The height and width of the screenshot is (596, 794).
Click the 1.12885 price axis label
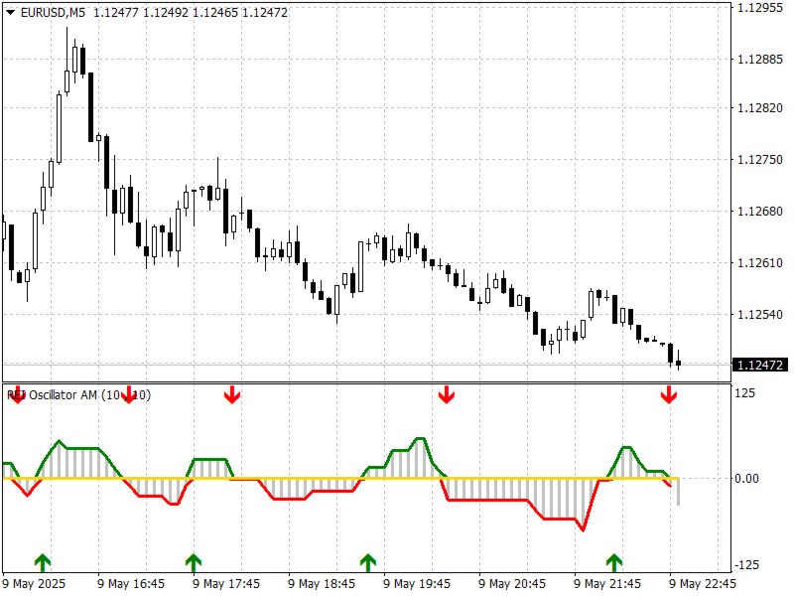pyautogui.click(x=760, y=60)
